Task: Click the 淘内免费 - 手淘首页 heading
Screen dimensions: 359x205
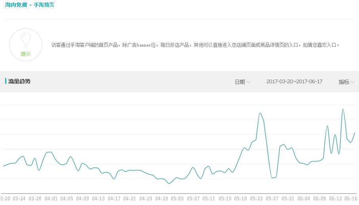Action: pos(30,5)
